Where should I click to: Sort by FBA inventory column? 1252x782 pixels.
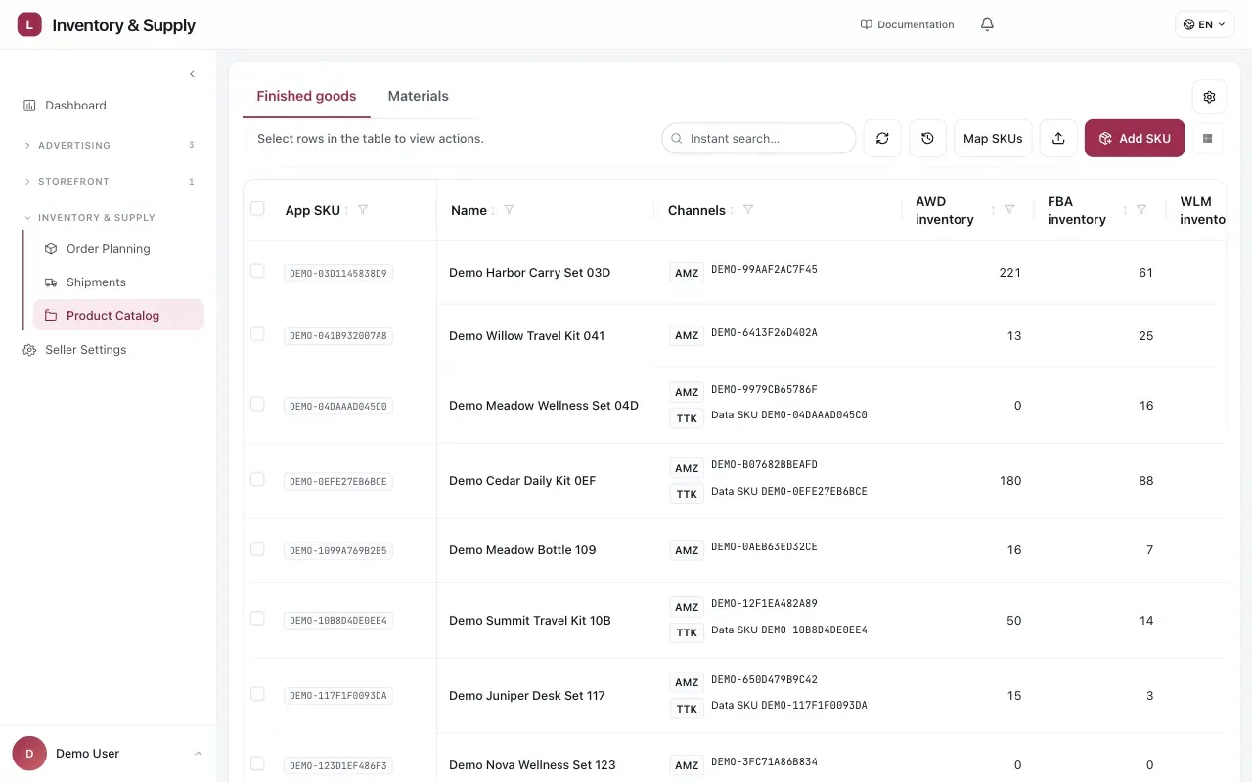1126,210
